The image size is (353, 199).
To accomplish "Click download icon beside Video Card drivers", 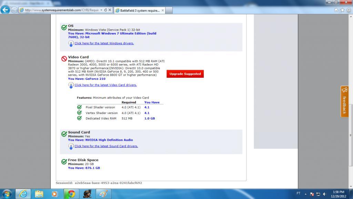I will point(71,85).
